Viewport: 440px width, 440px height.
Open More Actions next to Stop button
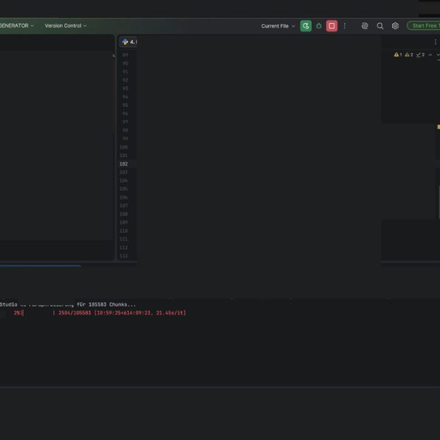[x=344, y=26]
